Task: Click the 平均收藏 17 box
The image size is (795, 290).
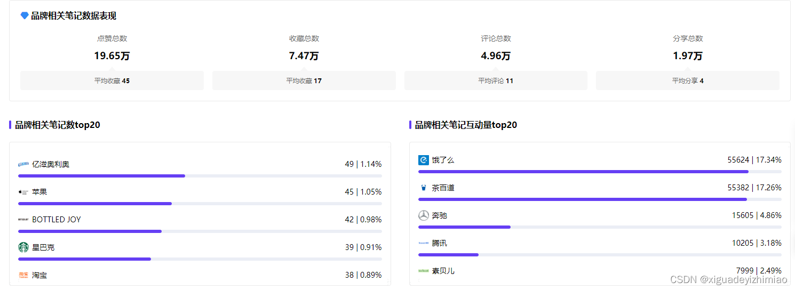Action: click(x=304, y=80)
